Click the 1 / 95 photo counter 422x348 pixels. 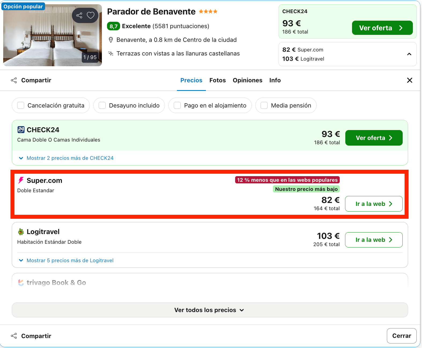(x=90, y=57)
